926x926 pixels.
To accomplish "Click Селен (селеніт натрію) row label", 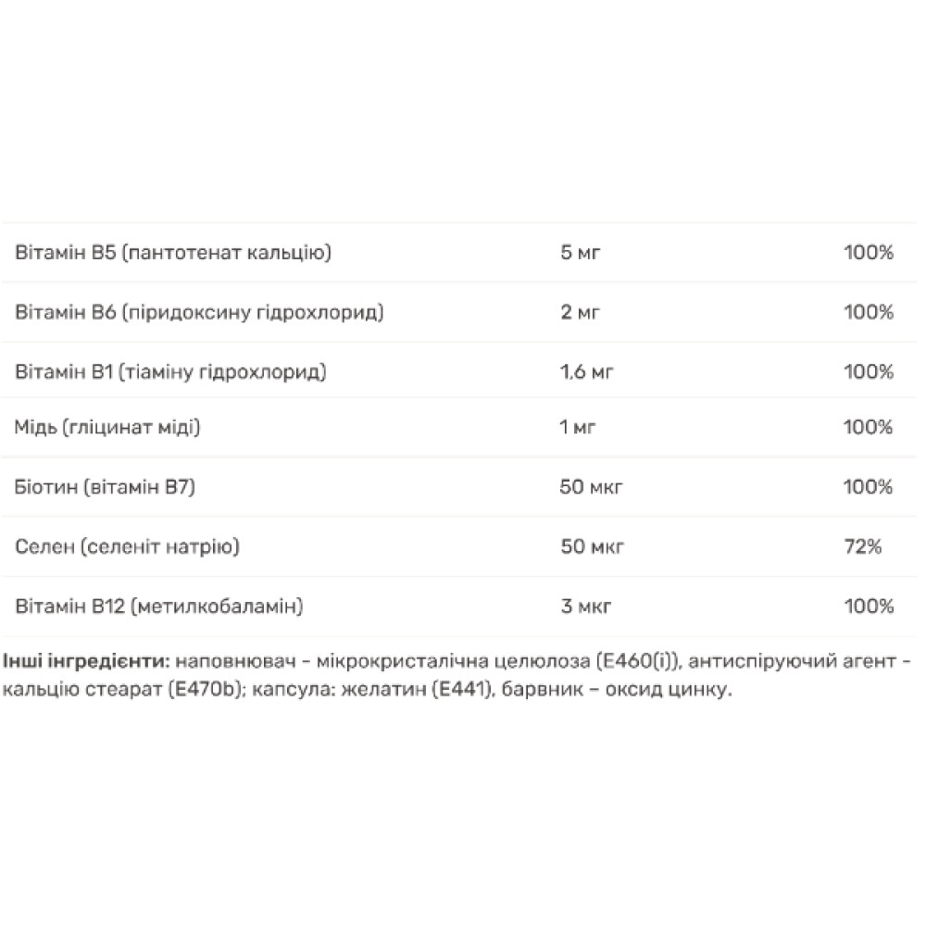I will (x=127, y=547).
